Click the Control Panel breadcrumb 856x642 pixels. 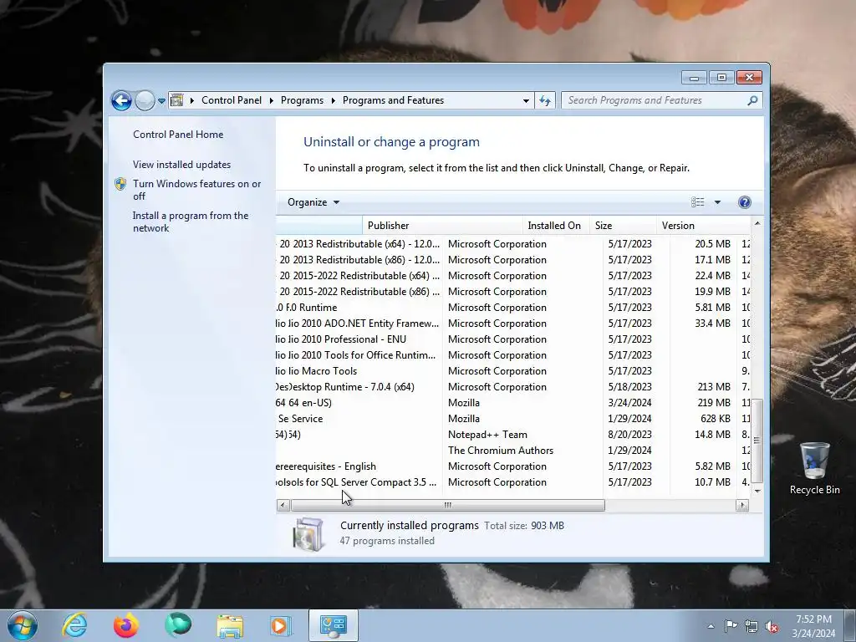232,100
